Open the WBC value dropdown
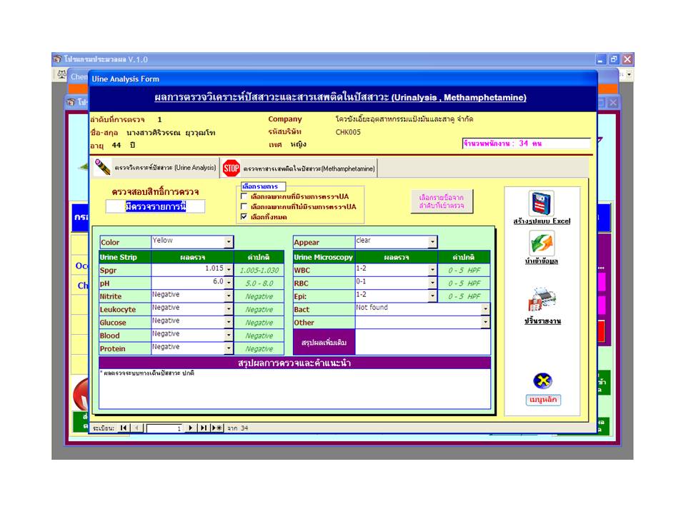Image resolution: width=686 pixels, height=514 pixels. tap(432, 270)
